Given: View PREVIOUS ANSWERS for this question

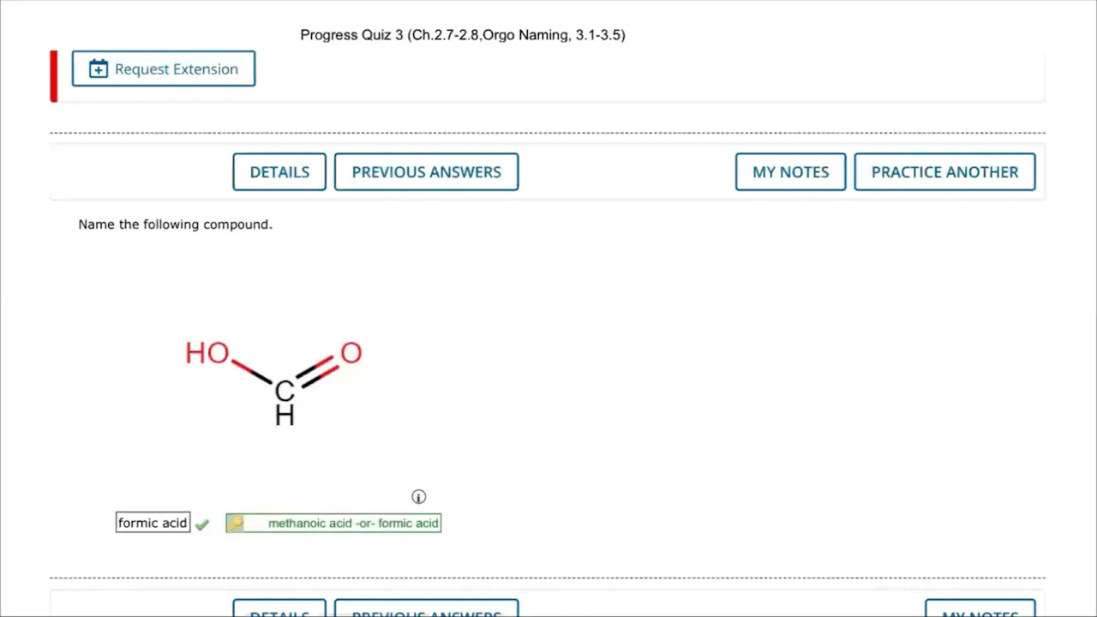Looking at the screenshot, I should (426, 171).
